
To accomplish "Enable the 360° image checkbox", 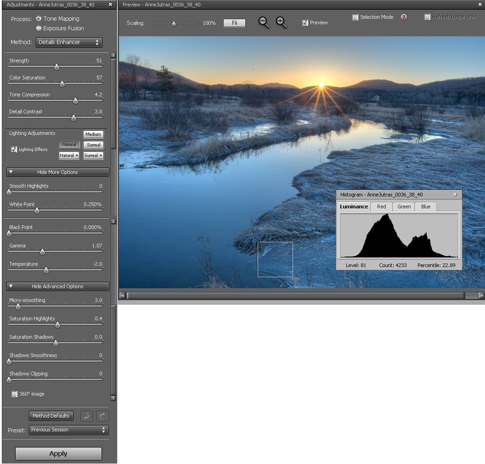I will click(14, 394).
